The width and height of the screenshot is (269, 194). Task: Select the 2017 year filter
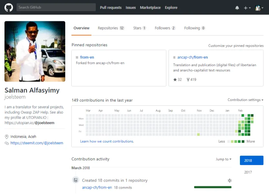(248, 172)
